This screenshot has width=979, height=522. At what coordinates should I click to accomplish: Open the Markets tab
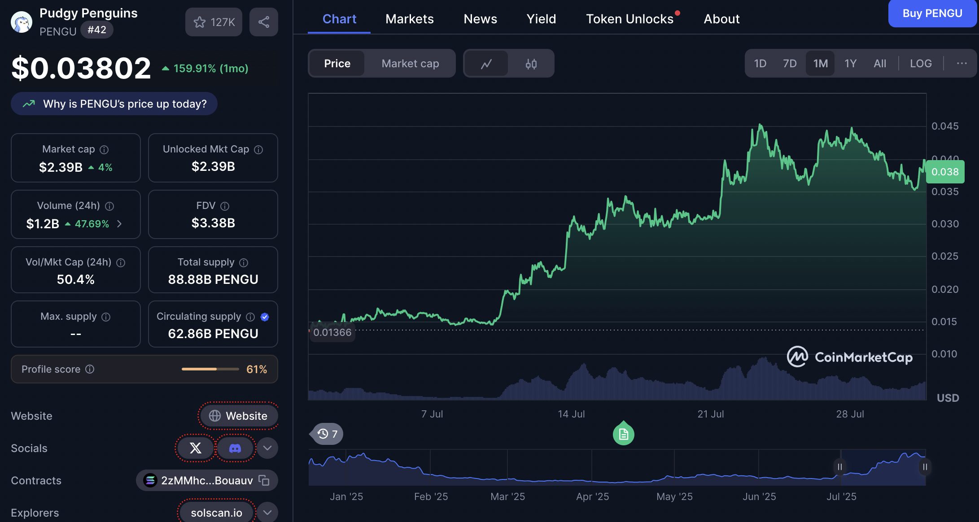[409, 19]
